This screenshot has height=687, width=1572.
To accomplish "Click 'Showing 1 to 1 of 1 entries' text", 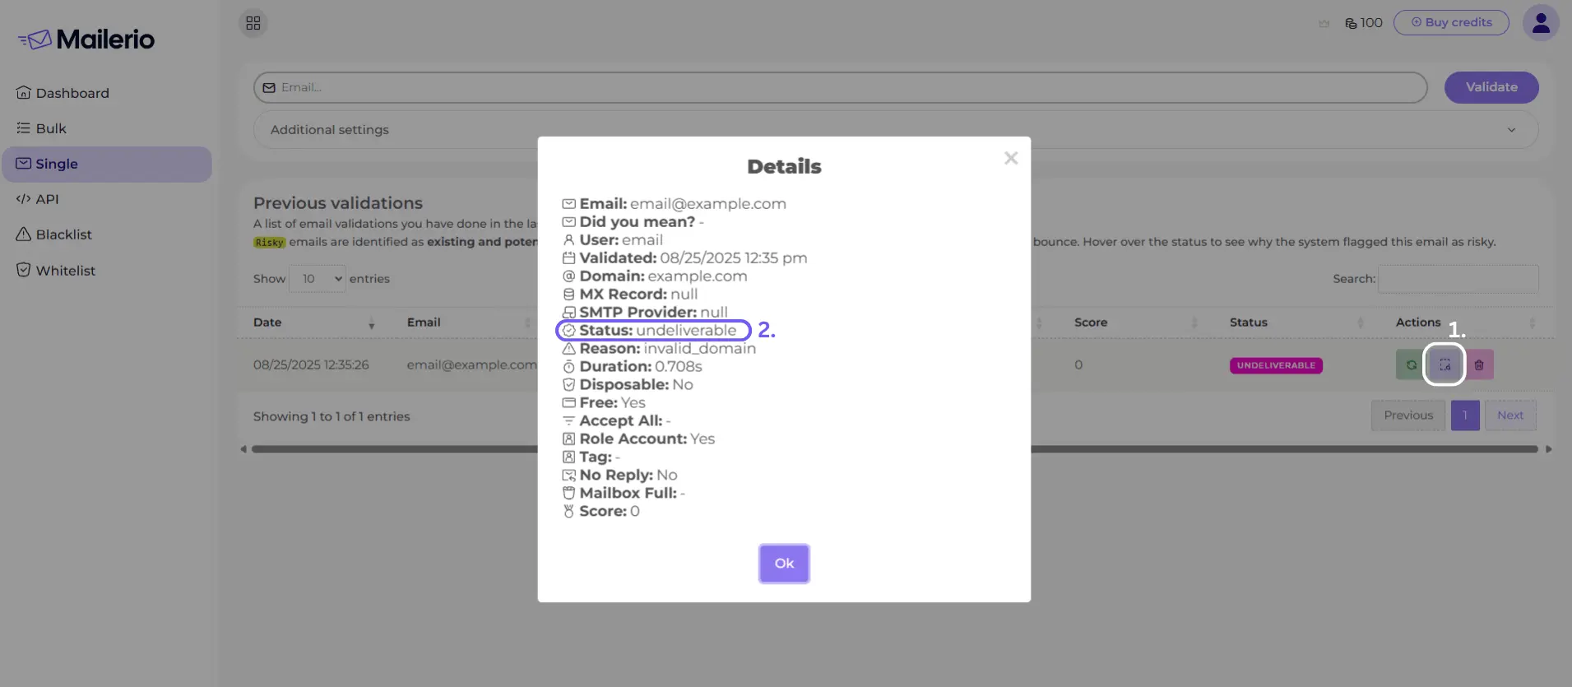I will click(332, 416).
